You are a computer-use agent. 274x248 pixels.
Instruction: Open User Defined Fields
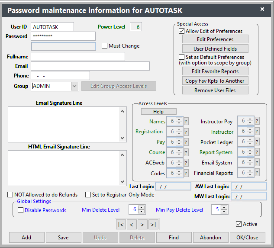(x=215, y=48)
